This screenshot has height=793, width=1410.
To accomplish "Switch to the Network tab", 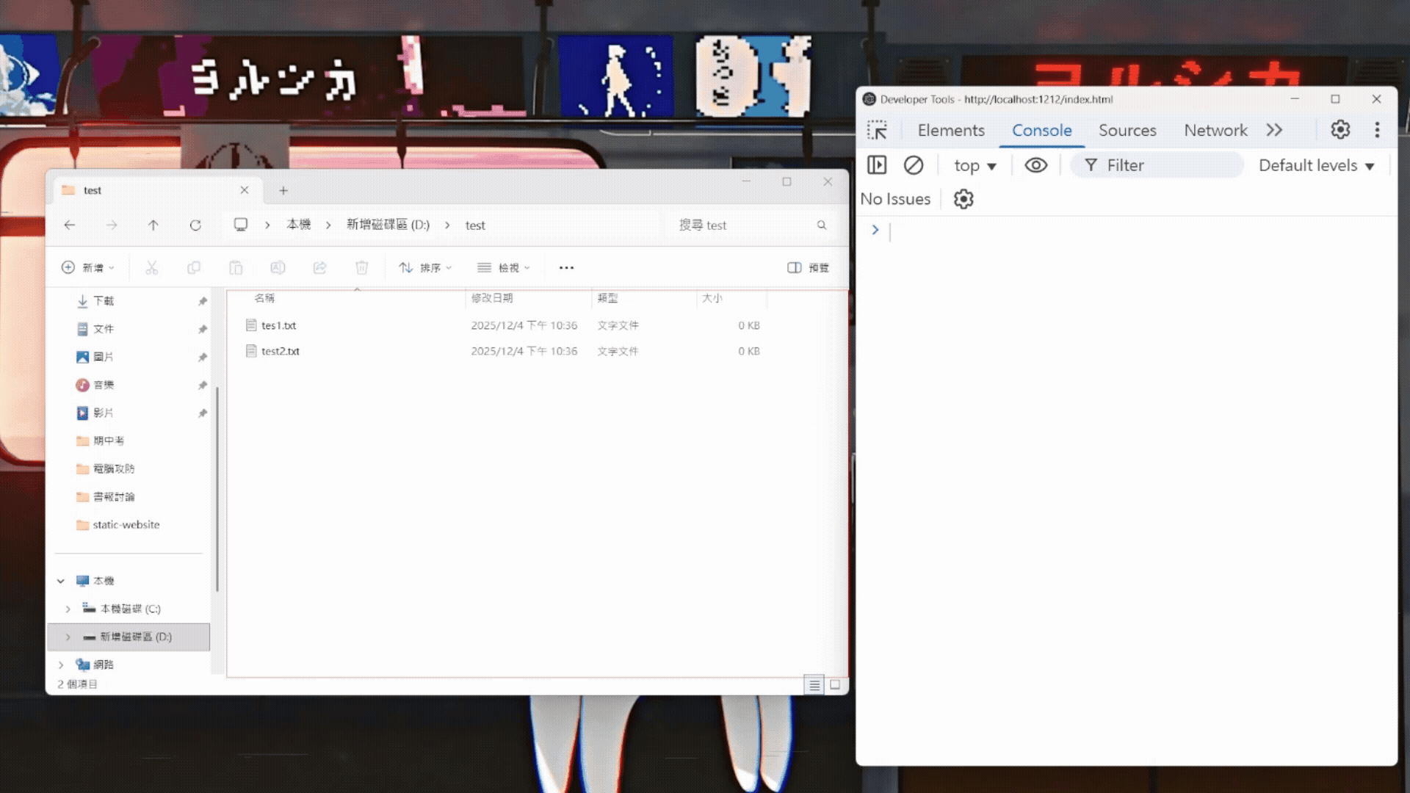I will click(x=1215, y=130).
